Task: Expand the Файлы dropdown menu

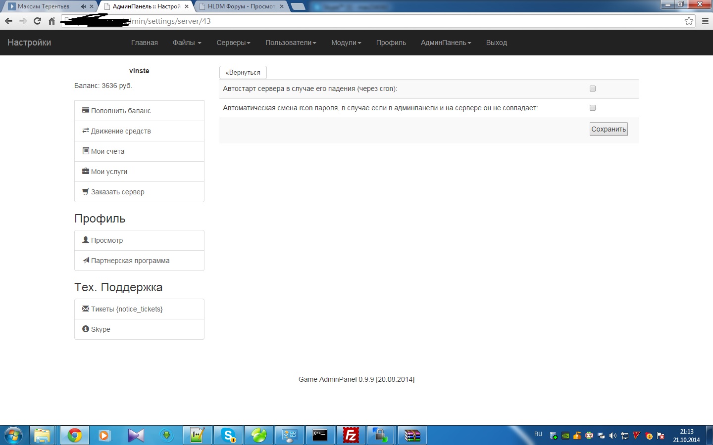Action: point(187,43)
